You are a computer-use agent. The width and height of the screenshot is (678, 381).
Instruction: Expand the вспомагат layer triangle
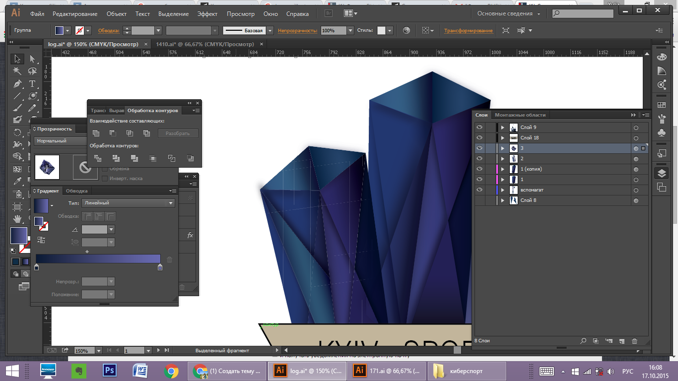point(503,190)
